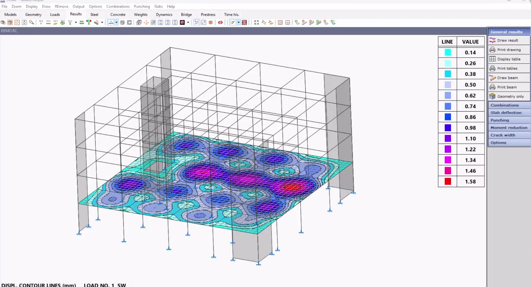Show node numbers icon
Screen dimensions: 531x287
pyautogui.click(x=41, y=22)
